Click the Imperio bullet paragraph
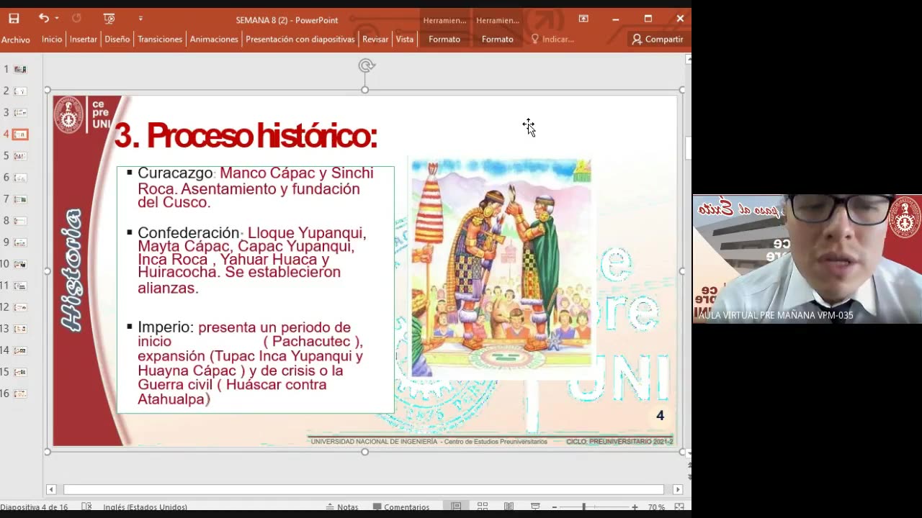This screenshot has width=922, height=518. pyautogui.click(x=249, y=363)
